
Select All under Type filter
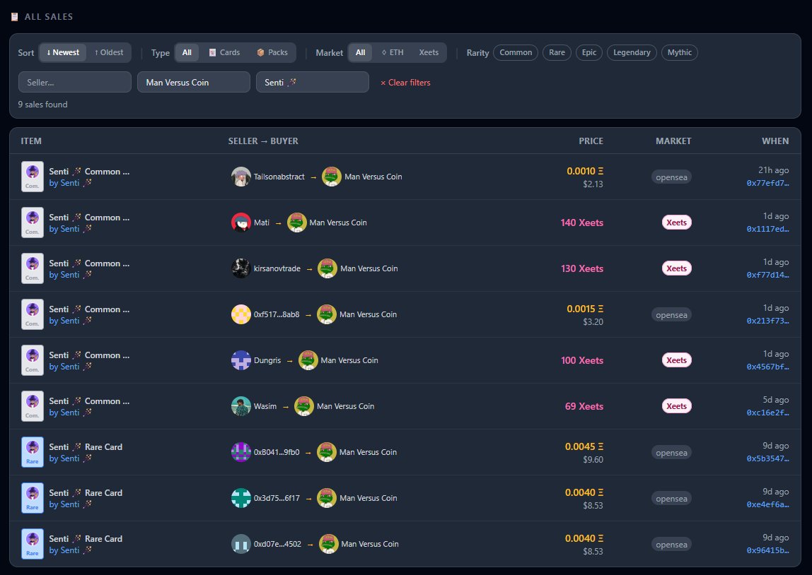187,52
